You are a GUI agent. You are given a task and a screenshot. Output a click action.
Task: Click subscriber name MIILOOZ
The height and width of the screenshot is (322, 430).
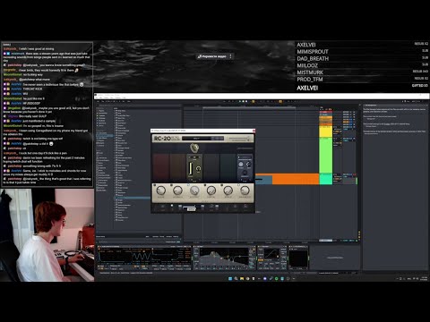tap(307, 65)
